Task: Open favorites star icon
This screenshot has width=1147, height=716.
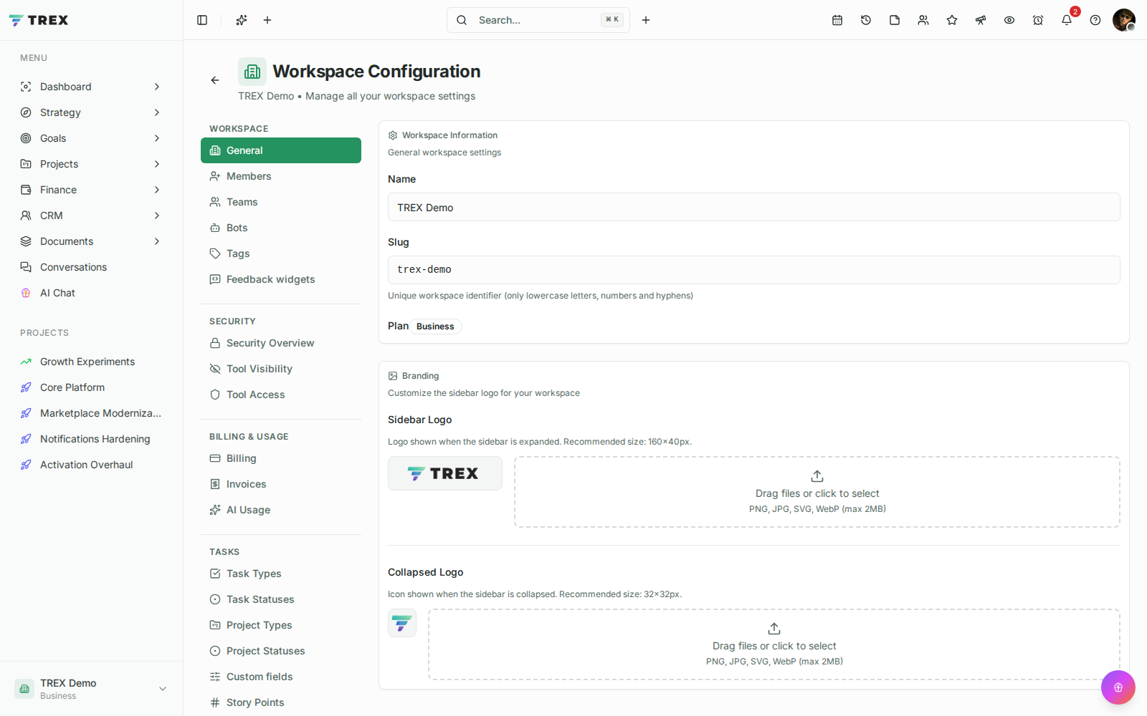Action: point(952,20)
